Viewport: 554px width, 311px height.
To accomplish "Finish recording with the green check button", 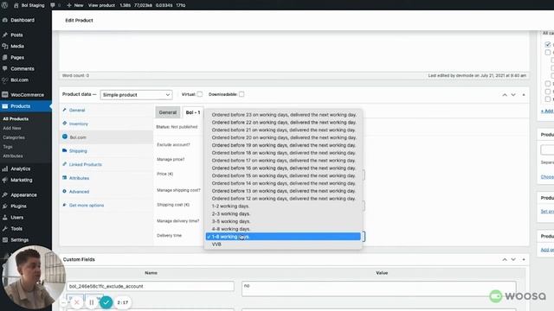I will tap(106, 302).
